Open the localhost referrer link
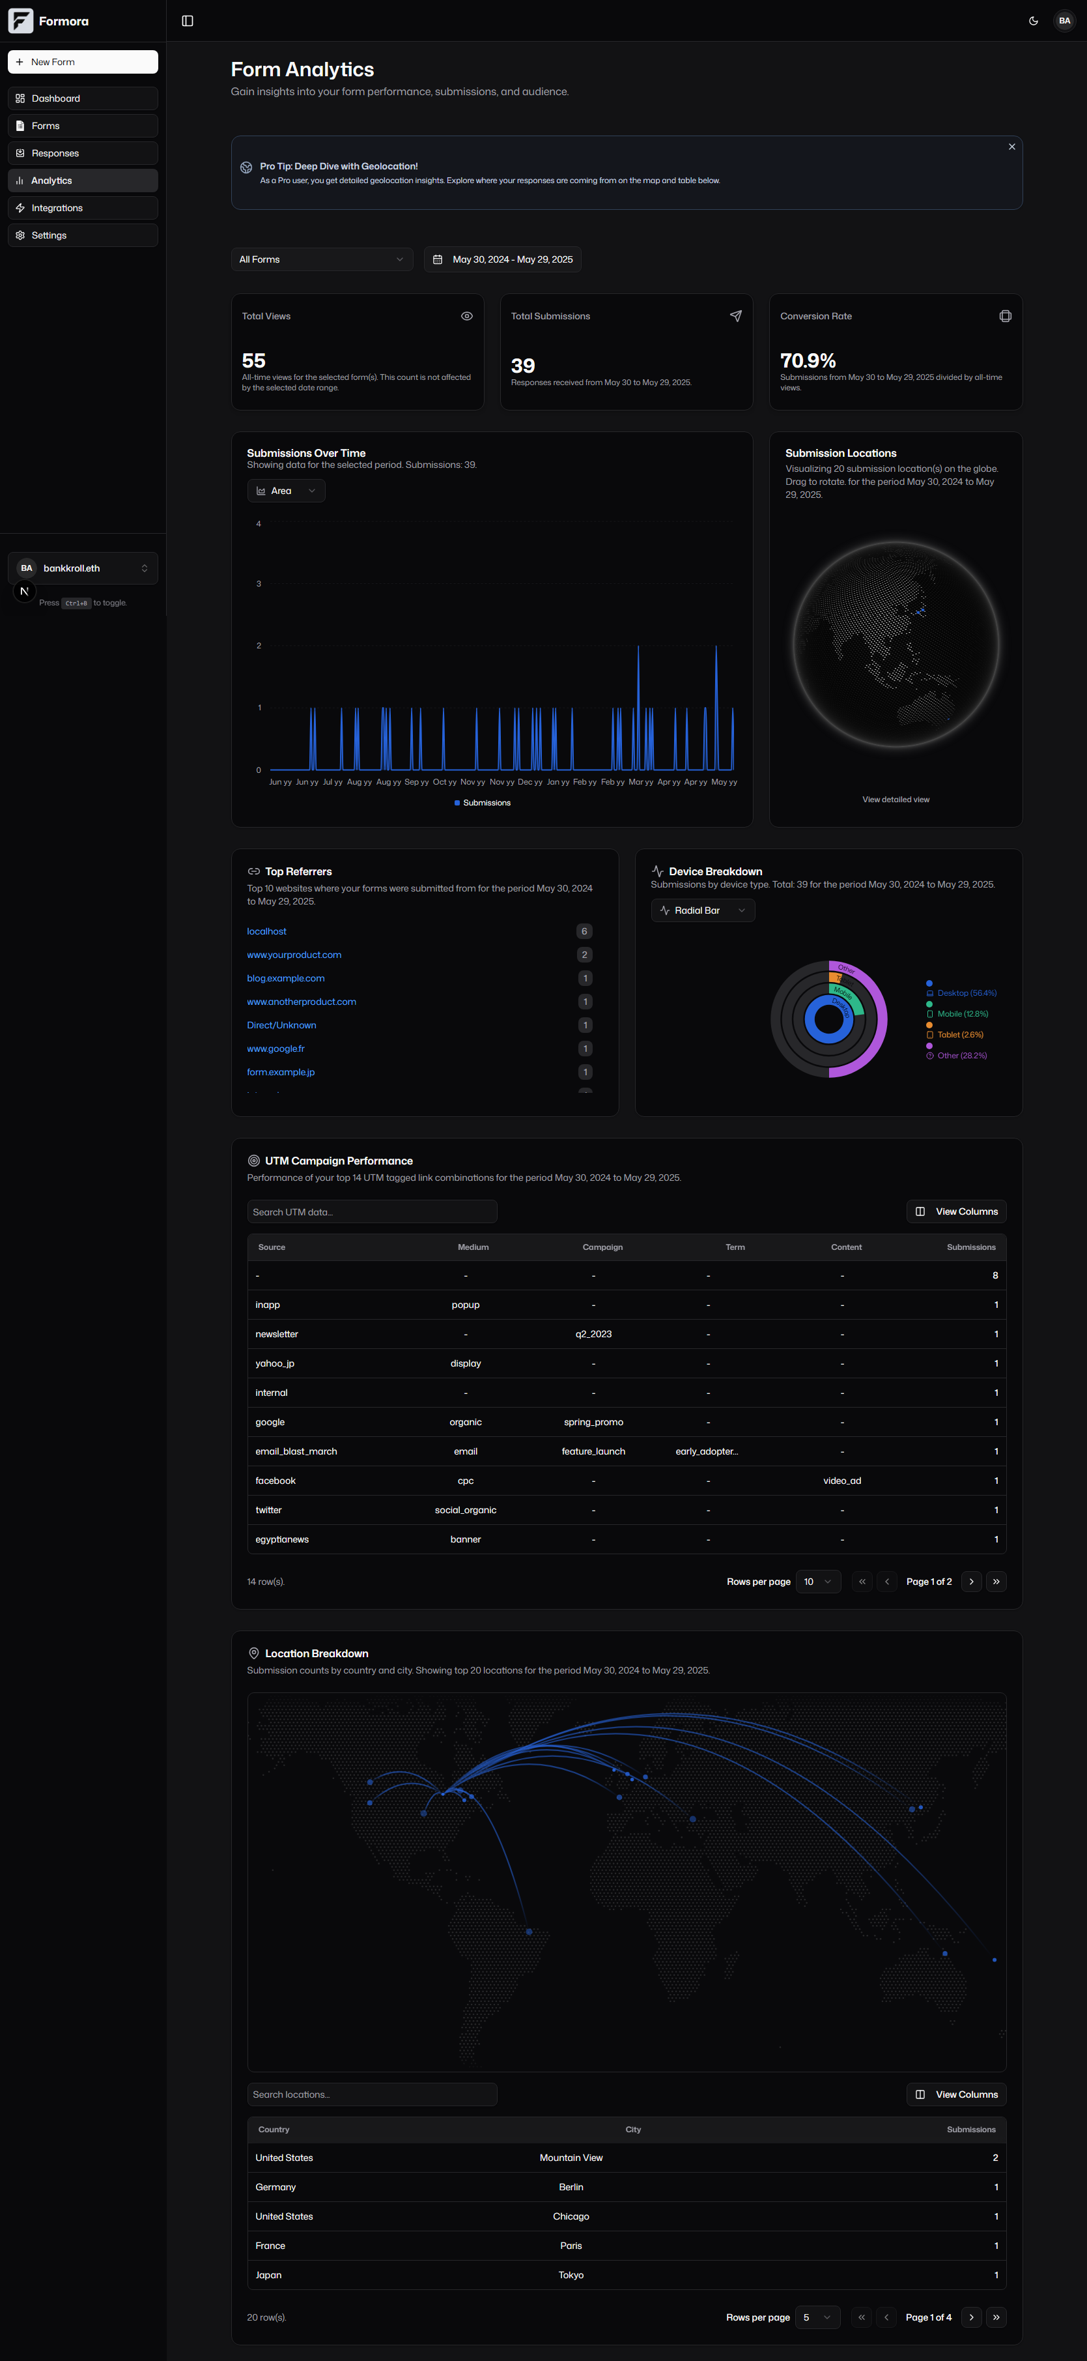 (x=266, y=931)
